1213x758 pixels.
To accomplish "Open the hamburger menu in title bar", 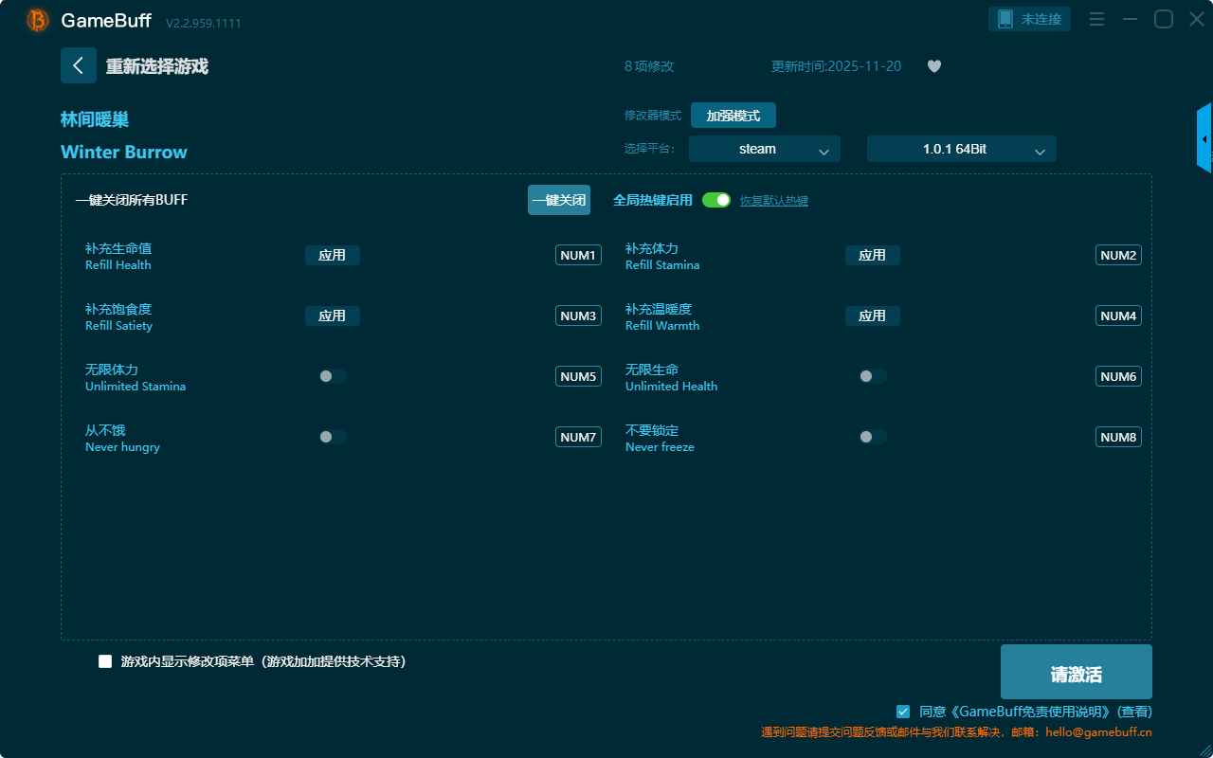I will pos(1096,19).
